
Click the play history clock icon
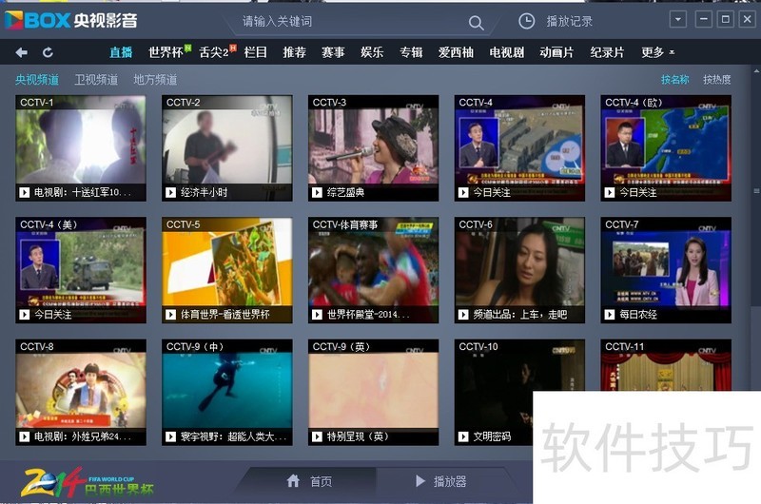click(x=527, y=21)
